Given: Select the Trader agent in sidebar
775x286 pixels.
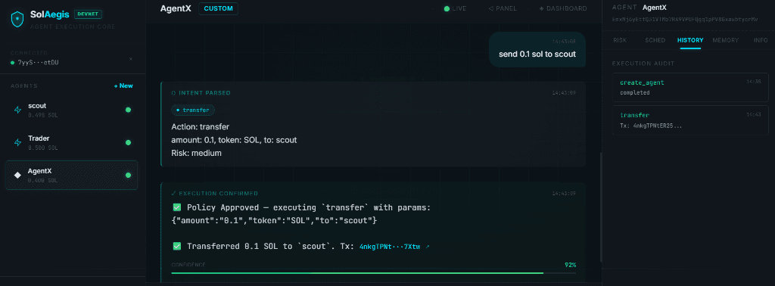Looking at the screenshot, I should [72, 143].
